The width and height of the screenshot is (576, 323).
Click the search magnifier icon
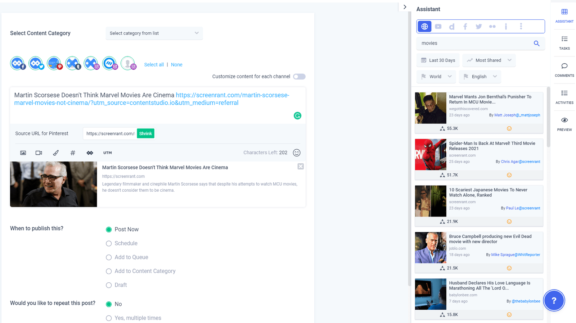pos(536,43)
